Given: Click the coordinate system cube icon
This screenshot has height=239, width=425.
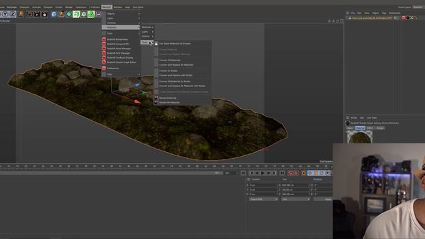Looking at the screenshot, I should (21, 14).
